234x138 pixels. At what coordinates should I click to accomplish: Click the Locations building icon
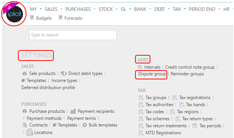point(29,132)
